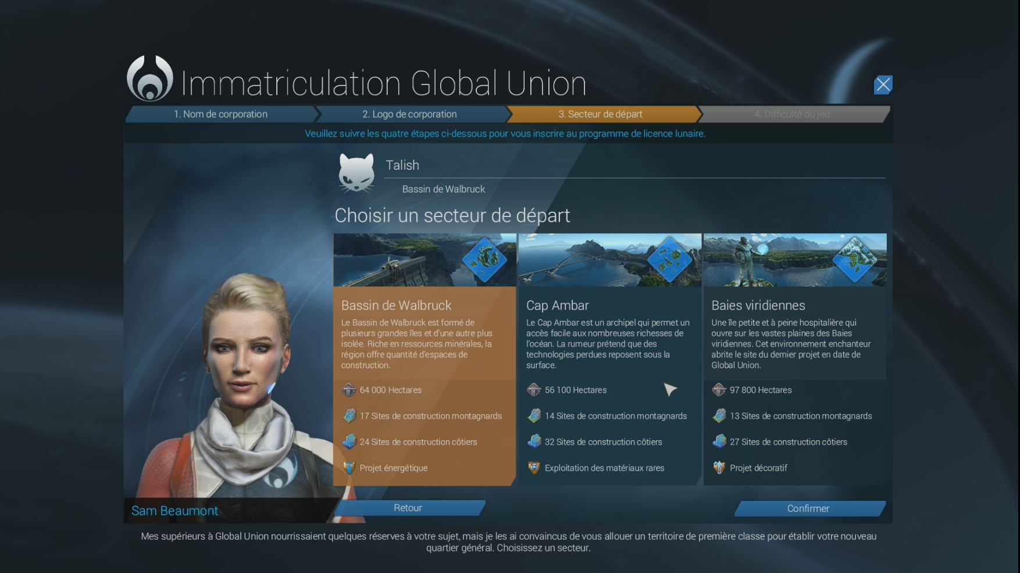1020x573 pixels.
Task: Click the Cap Ambar description paragraph
Action: coord(608,344)
